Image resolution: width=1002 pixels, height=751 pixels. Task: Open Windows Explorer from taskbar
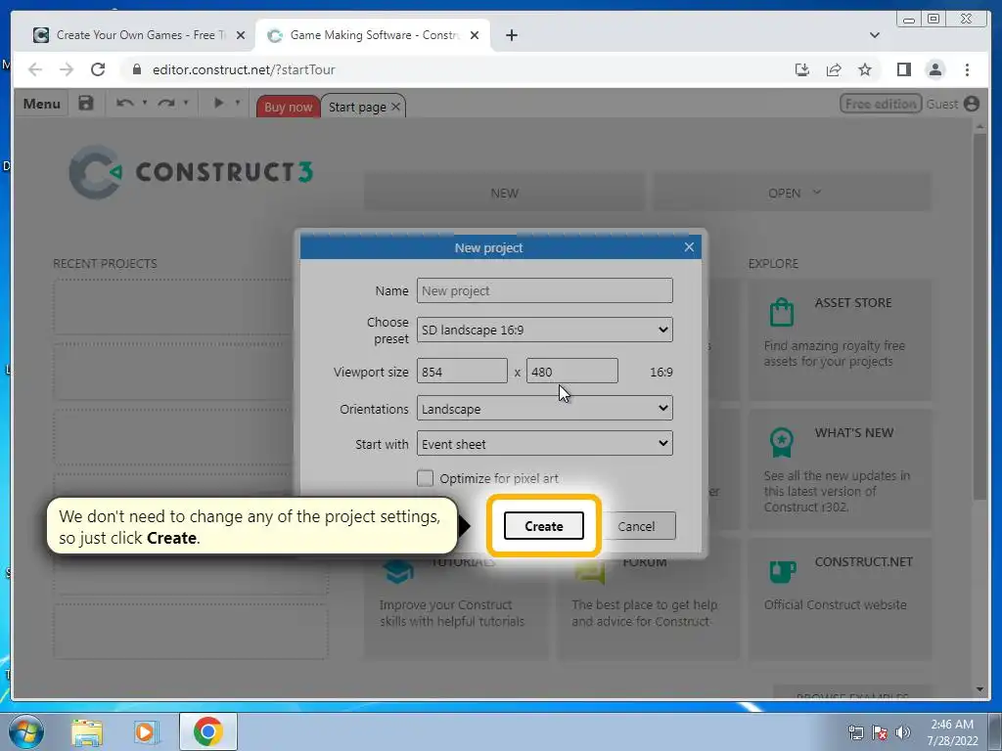(x=87, y=731)
